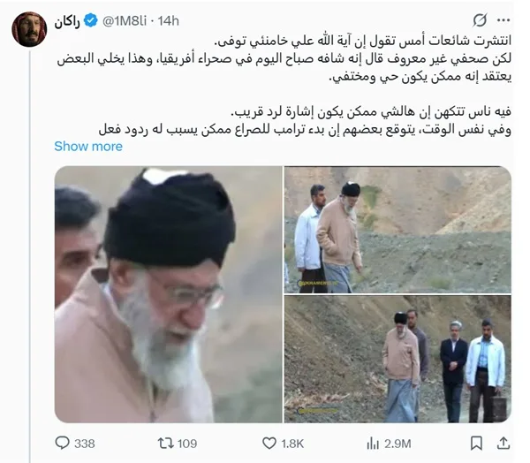This screenshot has width=530, height=463.
Task: Click the 1.8K likes count
Action: click(292, 444)
